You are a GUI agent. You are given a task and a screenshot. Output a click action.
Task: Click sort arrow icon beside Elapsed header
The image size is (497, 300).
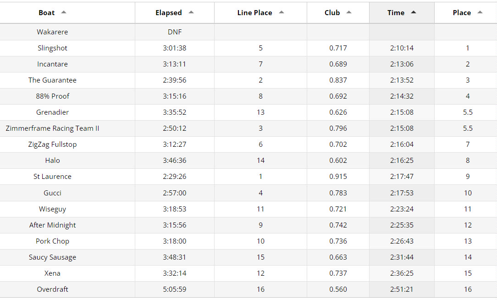[191, 12]
